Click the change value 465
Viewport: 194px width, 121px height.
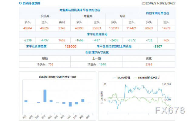166,40
